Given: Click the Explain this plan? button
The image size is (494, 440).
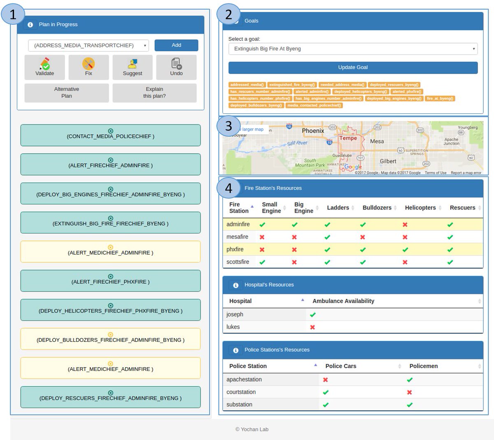Looking at the screenshot, I should (154, 93).
